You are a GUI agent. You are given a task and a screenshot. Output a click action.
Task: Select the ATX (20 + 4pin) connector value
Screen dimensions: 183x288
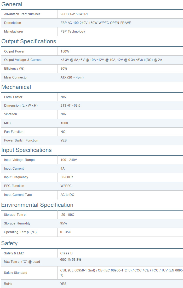[72, 77]
